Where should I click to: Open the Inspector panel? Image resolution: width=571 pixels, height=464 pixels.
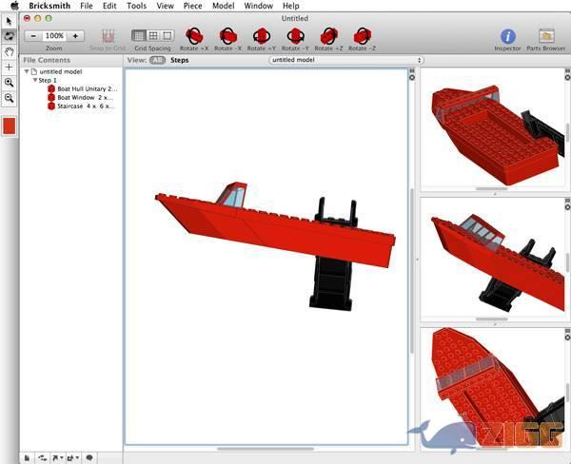(508, 36)
